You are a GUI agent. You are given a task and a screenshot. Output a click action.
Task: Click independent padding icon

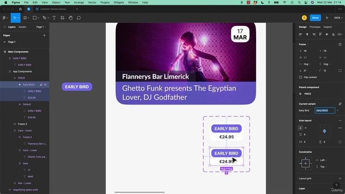coord(340,142)
